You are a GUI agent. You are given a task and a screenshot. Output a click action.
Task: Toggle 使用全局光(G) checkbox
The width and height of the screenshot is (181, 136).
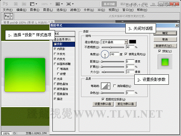[x=126, y=54]
